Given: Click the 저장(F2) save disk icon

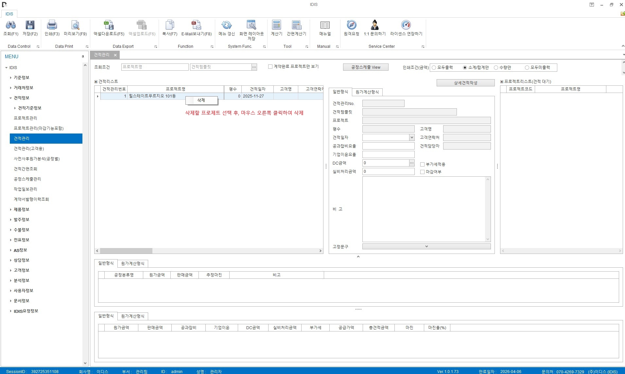Looking at the screenshot, I should [30, 25].
